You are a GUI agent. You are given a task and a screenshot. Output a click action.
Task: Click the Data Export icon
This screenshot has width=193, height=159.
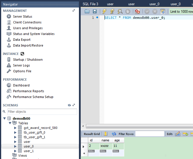click(x=9, y=40)
